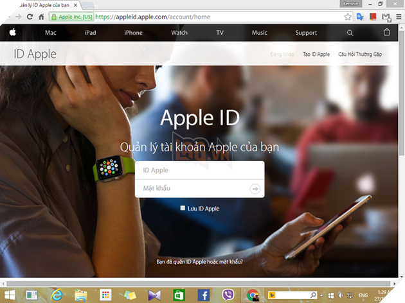The height and width of the screenshot is (303, 405).
Task: Reload the page with refresh icon
Action: 30,17
